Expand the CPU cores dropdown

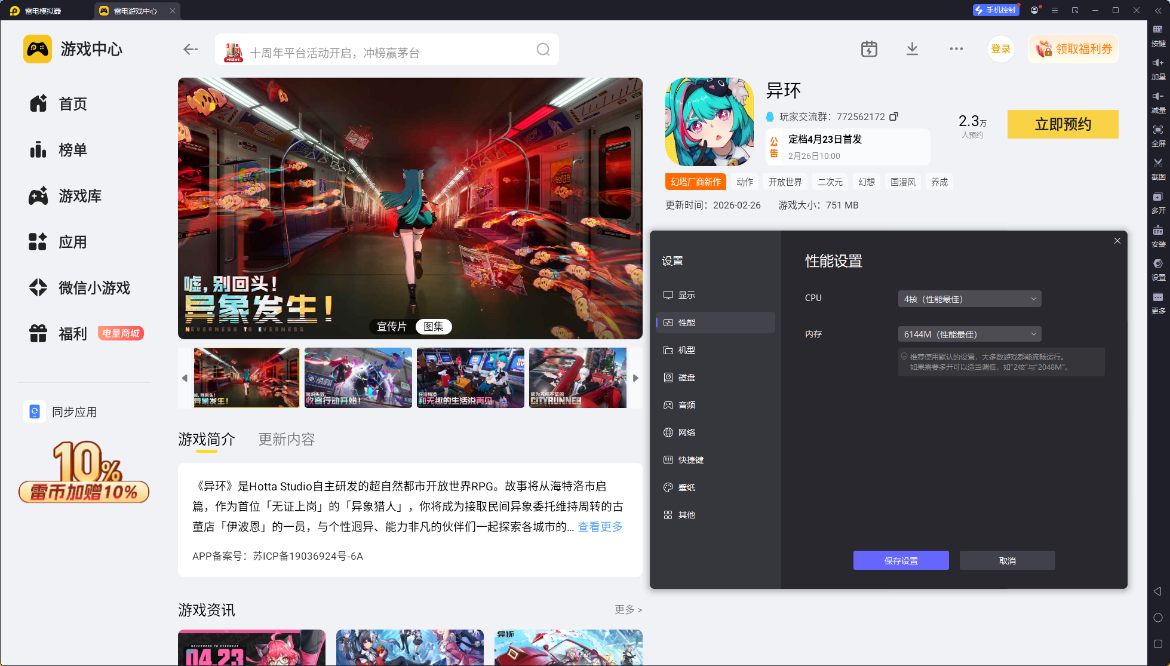(x=969, y=299)
